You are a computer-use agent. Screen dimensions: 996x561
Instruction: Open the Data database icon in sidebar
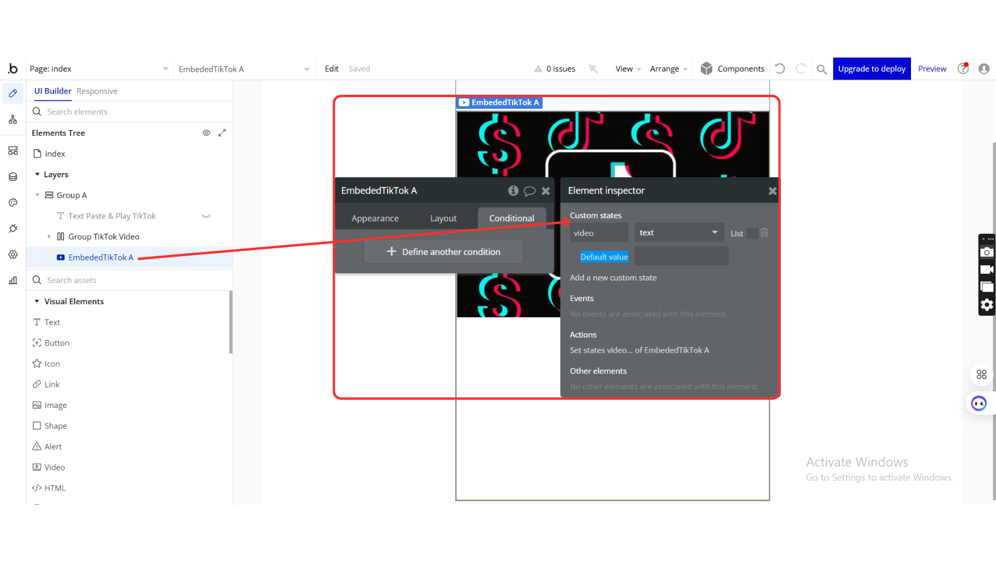[x=13, y=177]
